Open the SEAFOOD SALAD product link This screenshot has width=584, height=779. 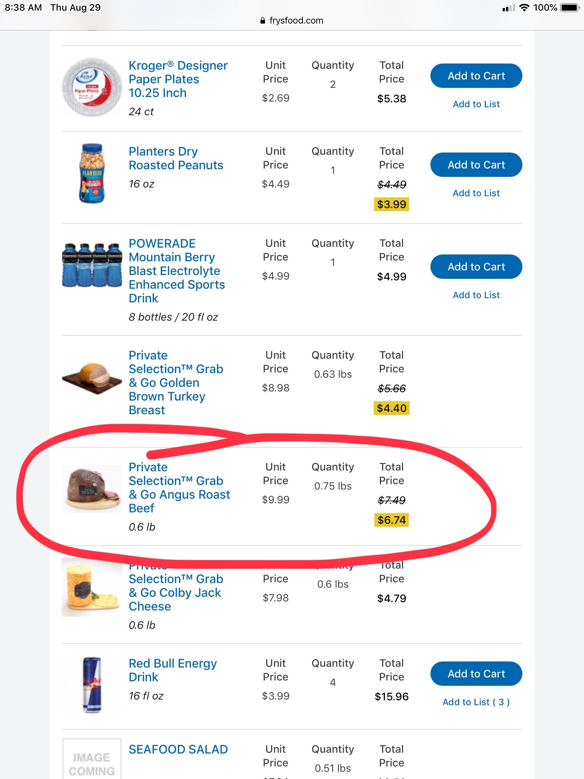[x=178, y=749]
